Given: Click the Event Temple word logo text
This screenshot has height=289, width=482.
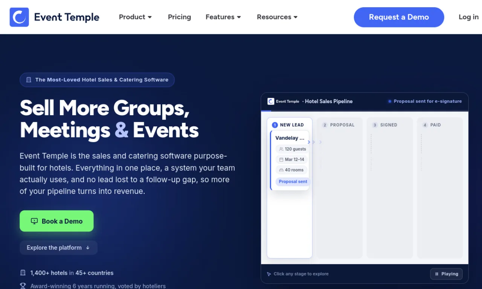Looking at the screenshot, I should pyautogui.click(x=67, y=17).
